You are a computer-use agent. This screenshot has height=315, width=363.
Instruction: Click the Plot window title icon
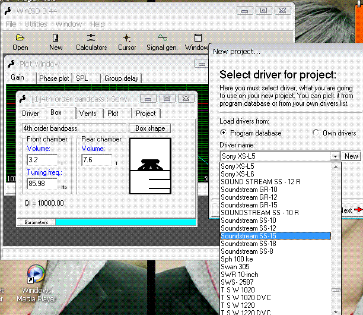[11, 64]
